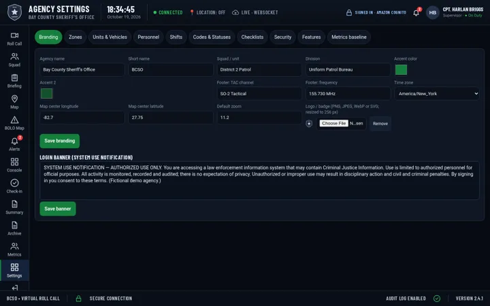Open the BOLO Map sidebar icon
The image size is (490, 306).
pyautogui.click(x=14, y=123)
